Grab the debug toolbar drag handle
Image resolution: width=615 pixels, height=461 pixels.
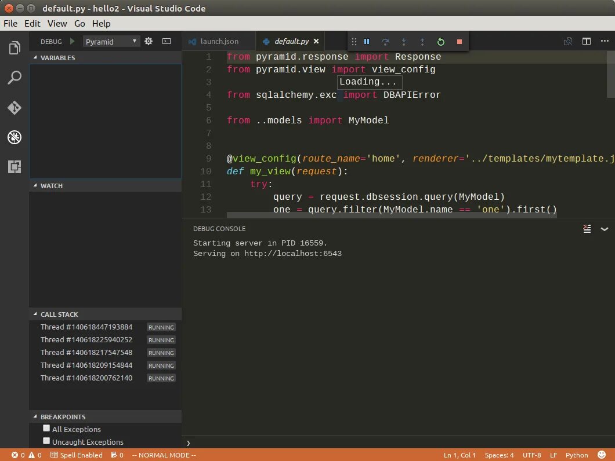[x=354, y=42]
